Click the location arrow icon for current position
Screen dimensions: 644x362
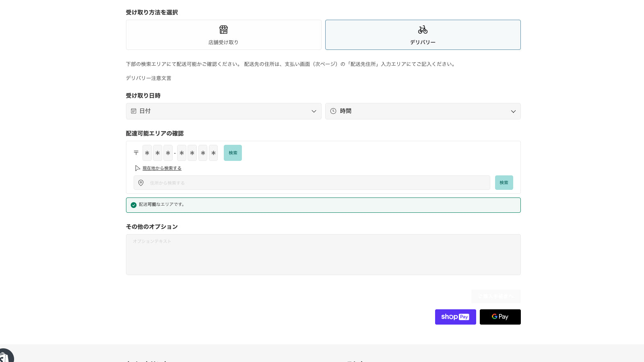pyautogui.click(x=137, y=168)
